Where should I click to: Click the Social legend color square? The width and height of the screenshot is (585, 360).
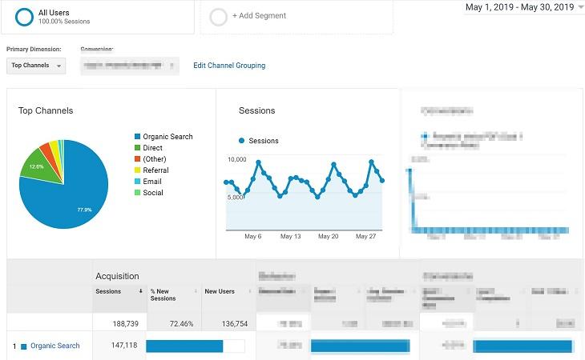pyautogui.click(x=137, y=193)
